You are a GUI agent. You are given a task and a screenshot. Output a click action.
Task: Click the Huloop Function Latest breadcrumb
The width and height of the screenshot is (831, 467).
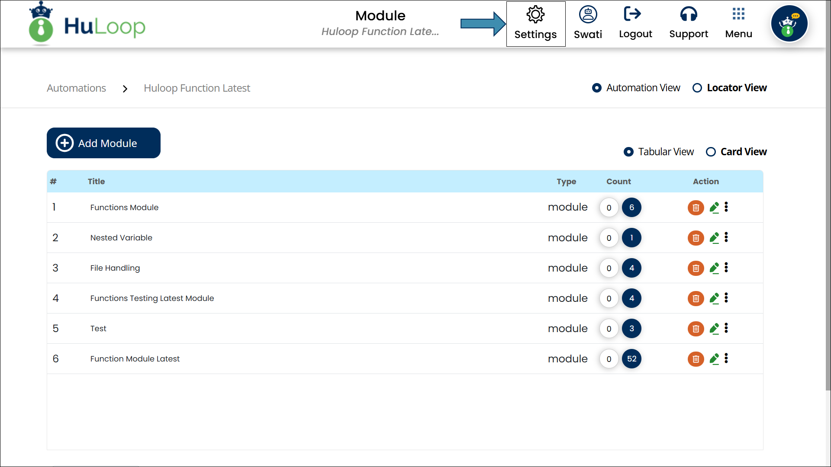coord(197,88)
